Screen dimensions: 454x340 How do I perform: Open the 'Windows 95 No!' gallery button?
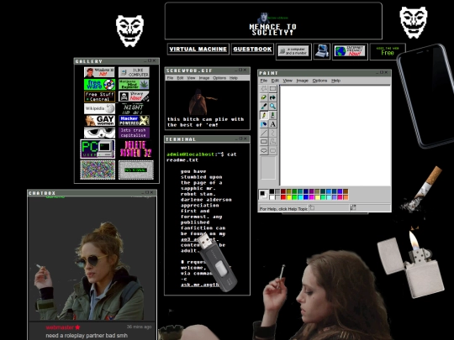point(99,72)
